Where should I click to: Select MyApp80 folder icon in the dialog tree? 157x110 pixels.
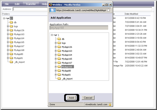pos(59,70)
